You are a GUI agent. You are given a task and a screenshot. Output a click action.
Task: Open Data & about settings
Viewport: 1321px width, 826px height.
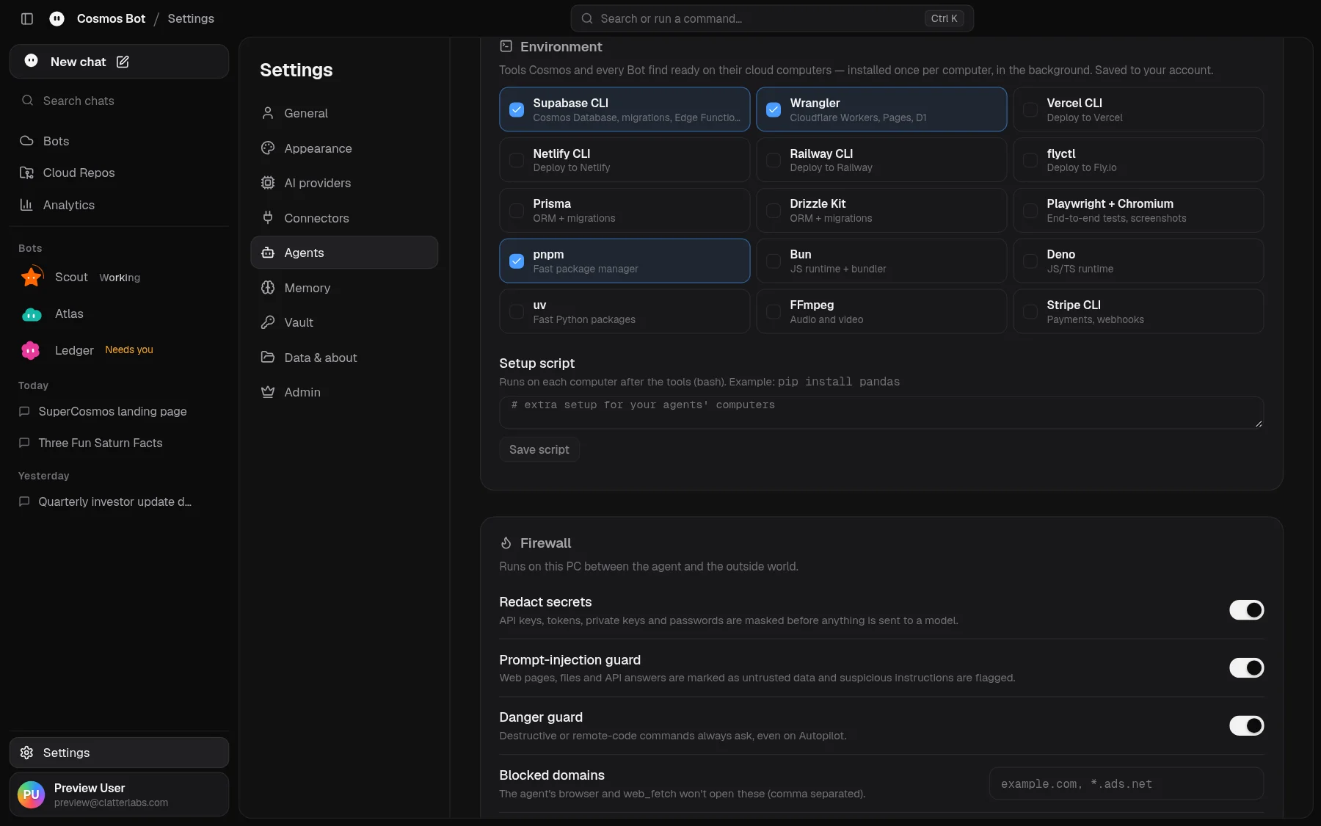[x=344, y=358]
